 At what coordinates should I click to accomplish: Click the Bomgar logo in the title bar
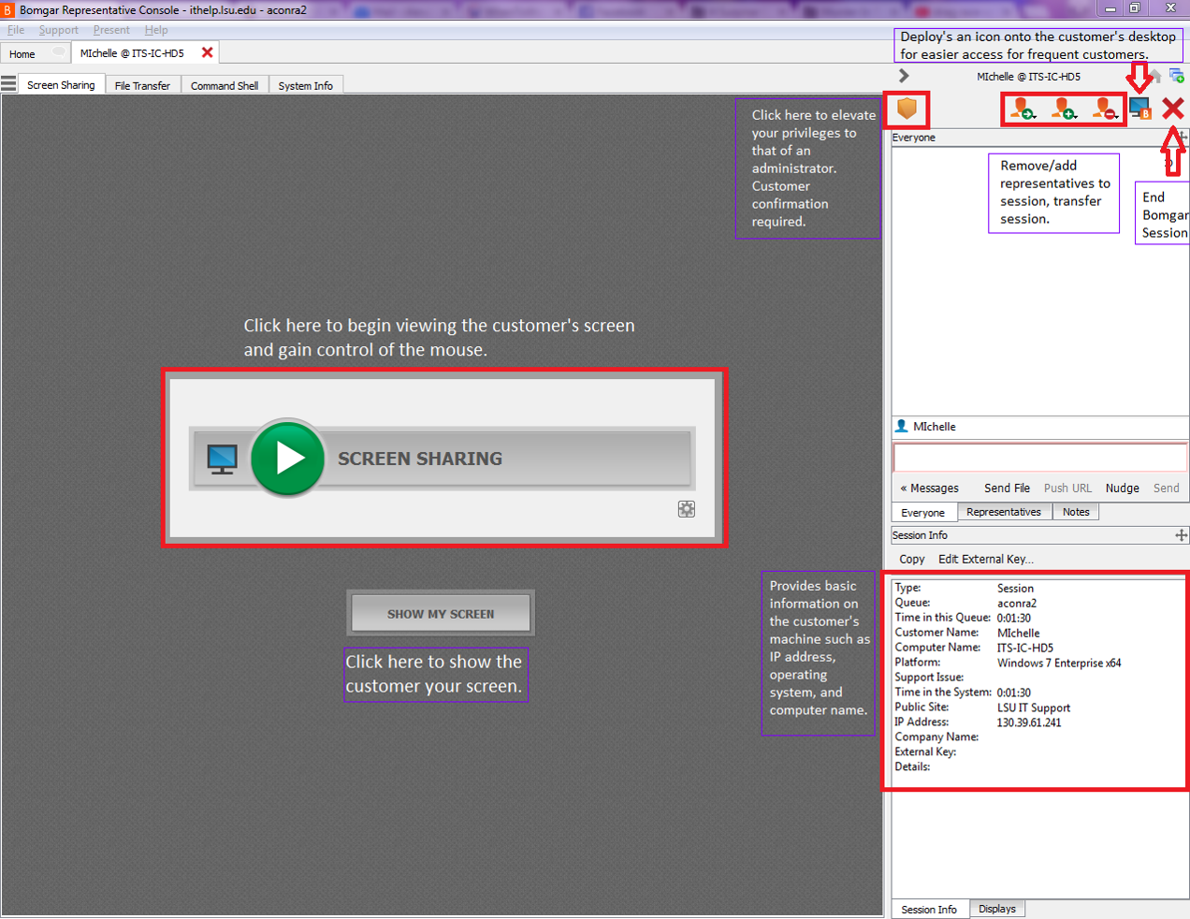[7, 9]
